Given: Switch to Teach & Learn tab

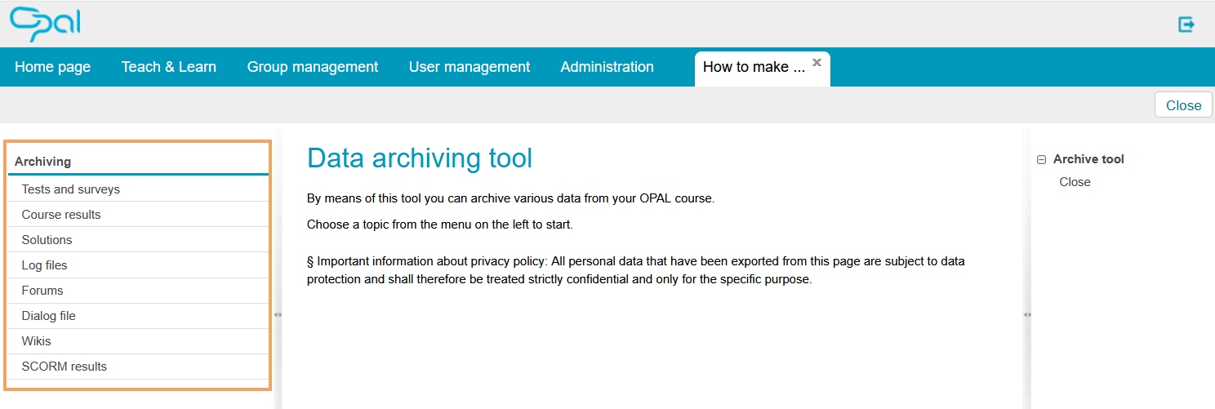Looking at the screenshot, I should click(x=169, y=67).
